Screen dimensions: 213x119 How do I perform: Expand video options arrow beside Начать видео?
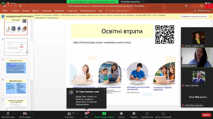(32, 113)
